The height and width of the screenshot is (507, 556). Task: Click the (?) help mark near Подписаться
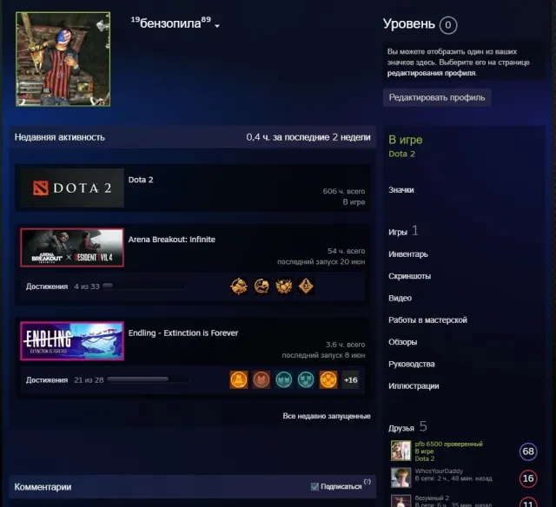tap(367, 482)
